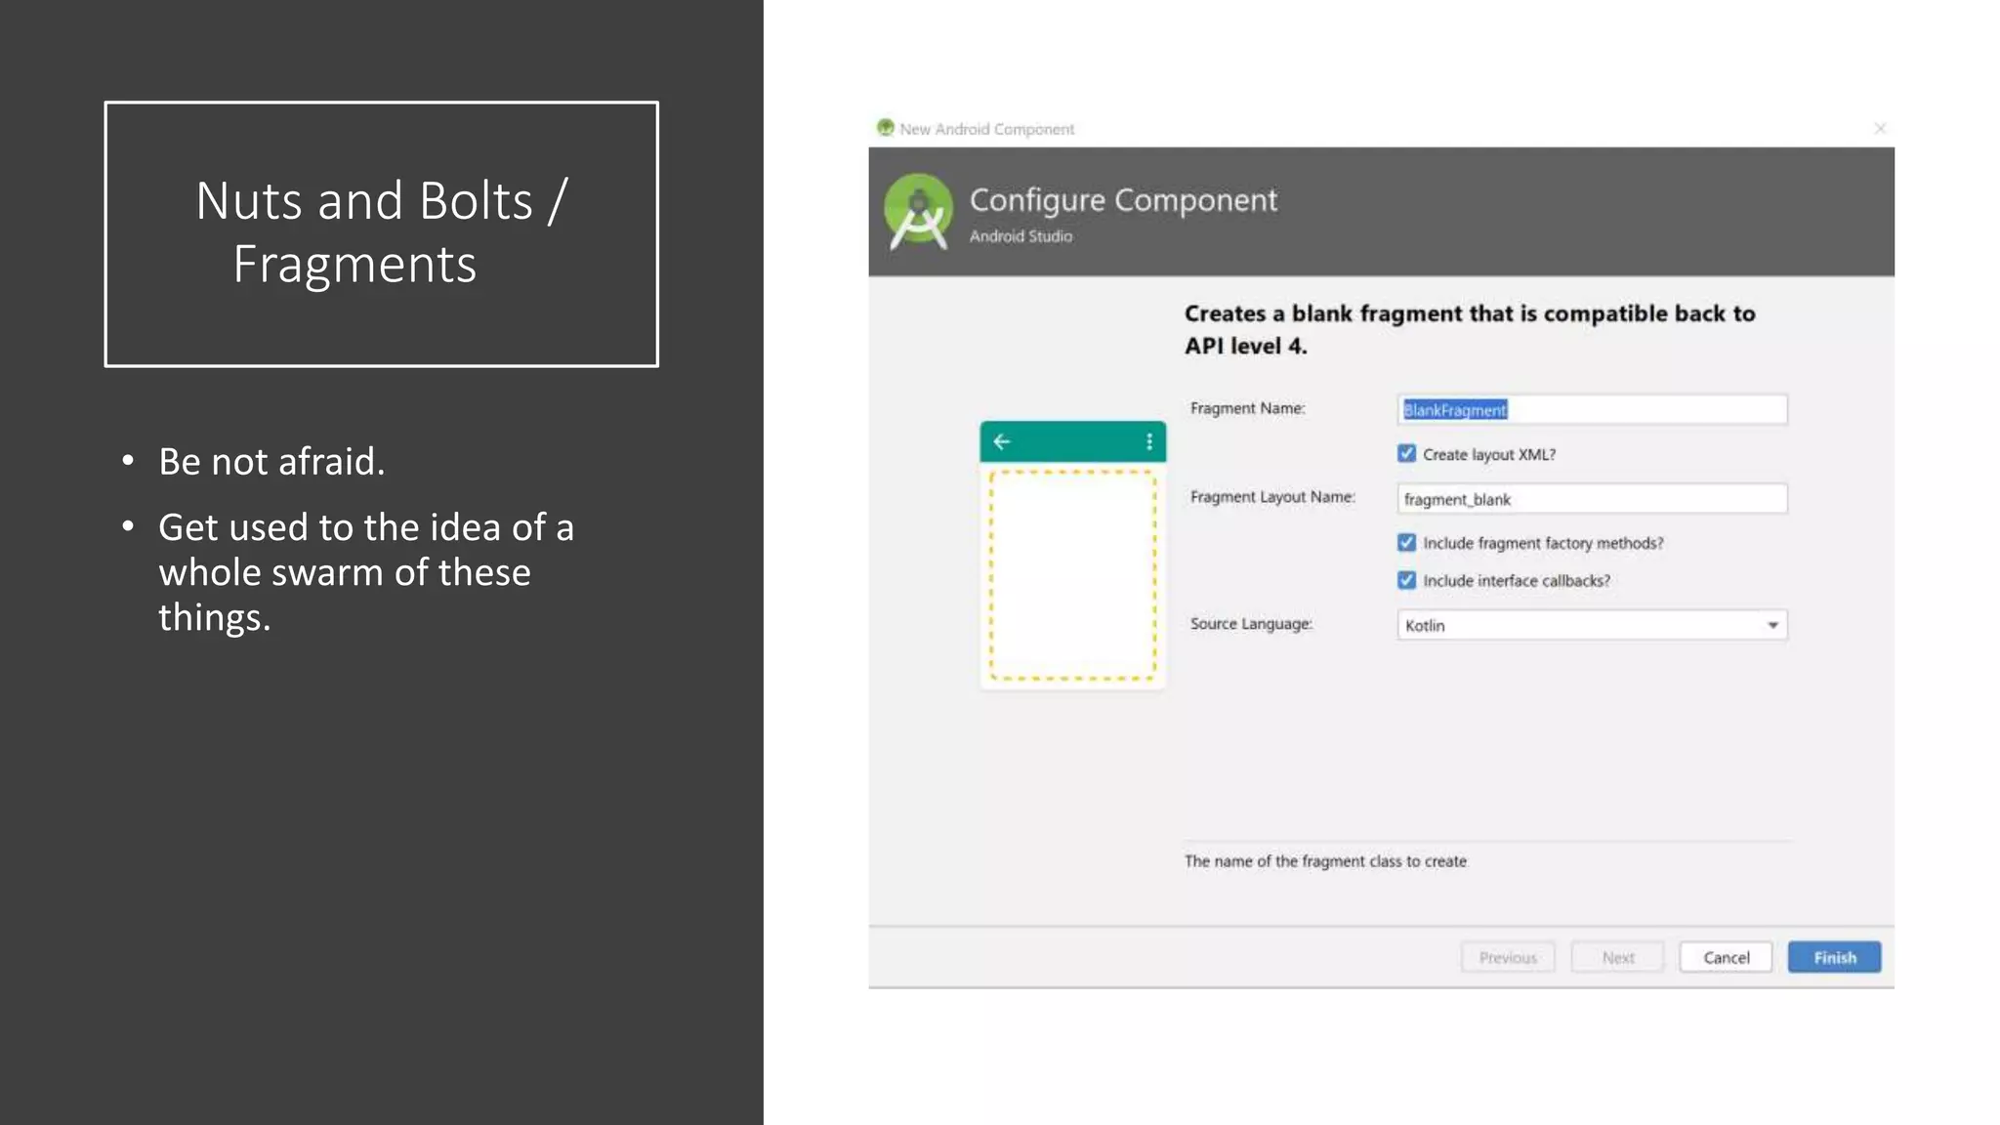Click the Android Studio logo icon
This screenshot has height=1125, width=2000.
[x=918, y=211]
